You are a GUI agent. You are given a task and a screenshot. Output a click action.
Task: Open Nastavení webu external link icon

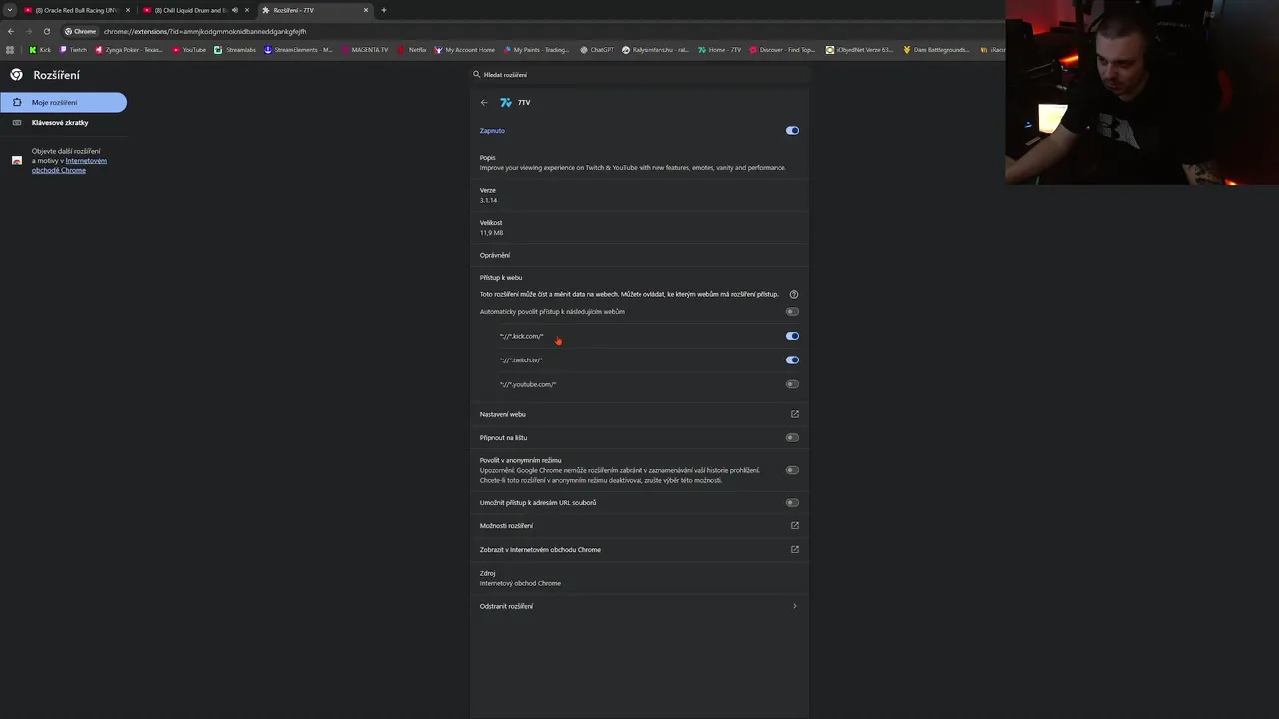click(795, 414)
